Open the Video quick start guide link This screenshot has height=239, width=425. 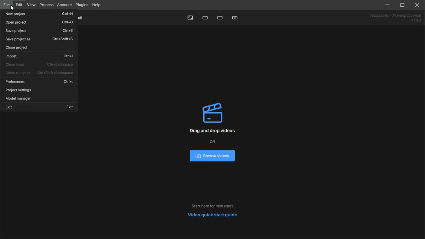[x=212, y=215]
